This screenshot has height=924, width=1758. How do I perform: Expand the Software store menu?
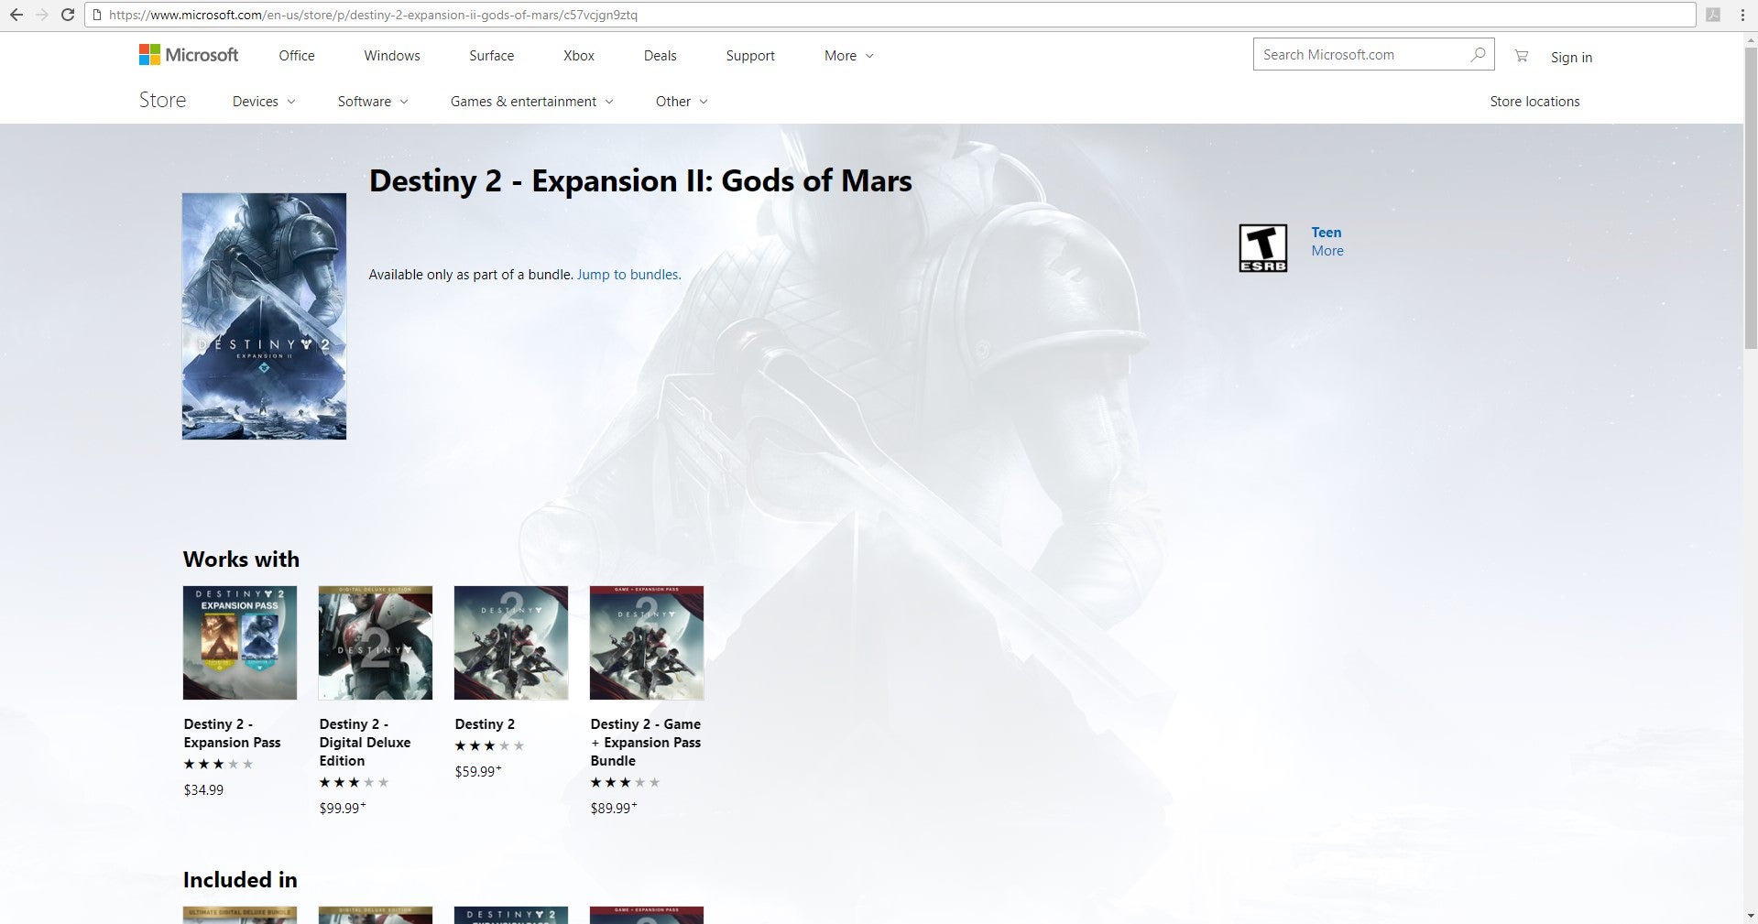[x=372, y=102]
